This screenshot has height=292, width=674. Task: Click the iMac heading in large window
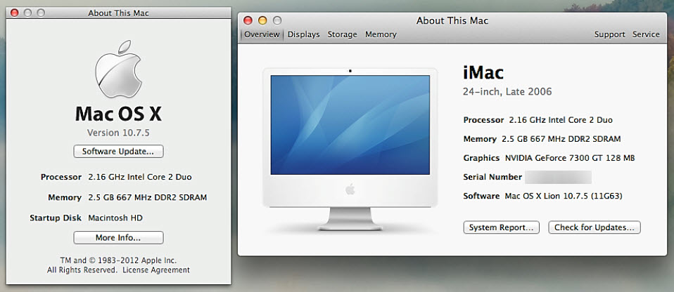click(483, 72)
